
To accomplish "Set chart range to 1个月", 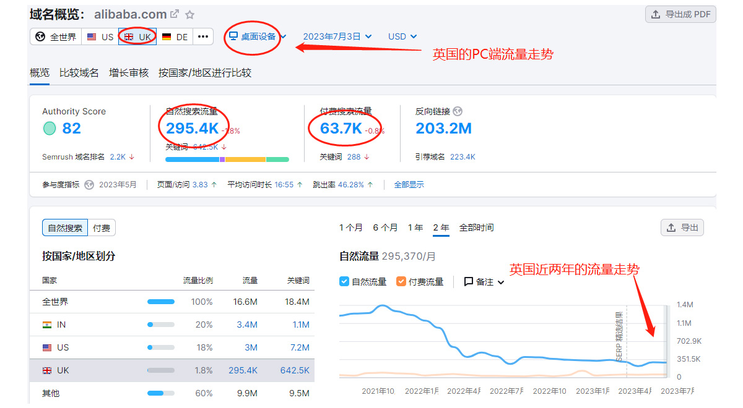I will (x=351, y=227).
